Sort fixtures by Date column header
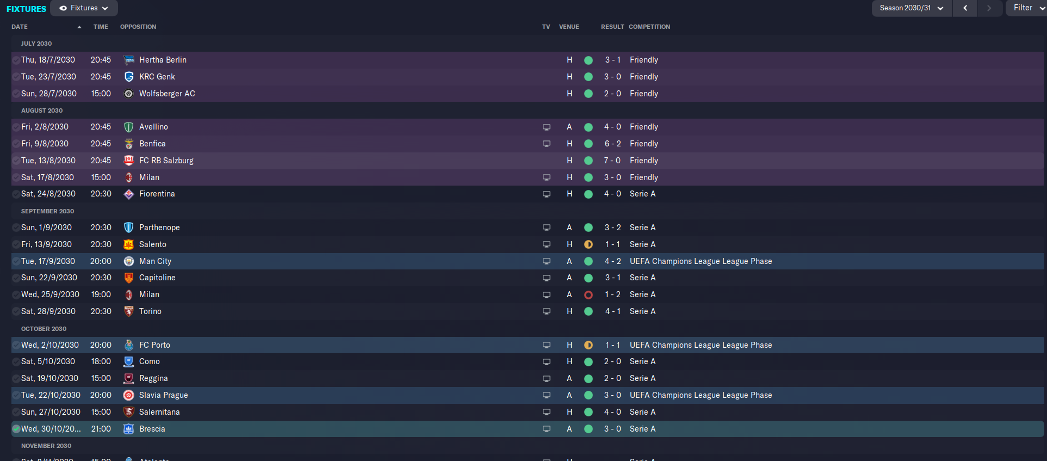This screenshot has width=1047, height=461. click(x=20, y=27)
